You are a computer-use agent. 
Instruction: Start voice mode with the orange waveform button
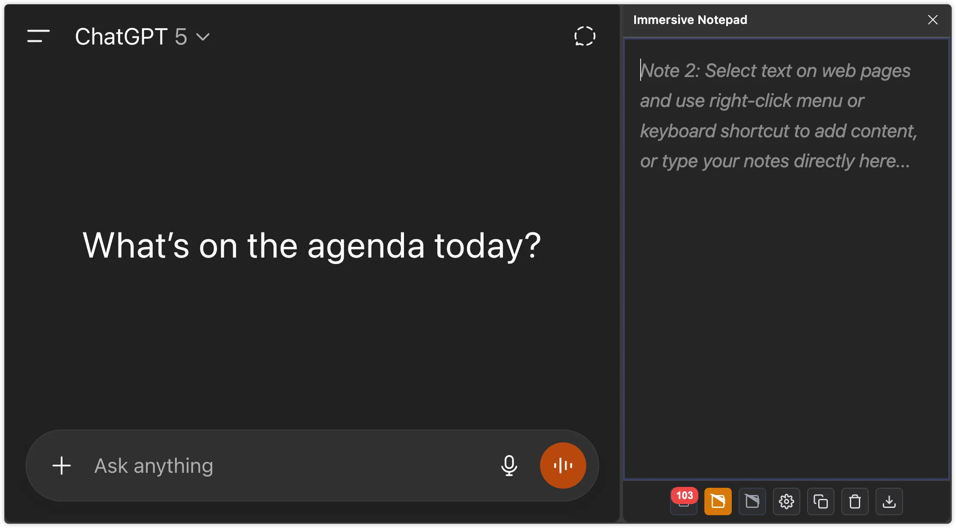563,466
